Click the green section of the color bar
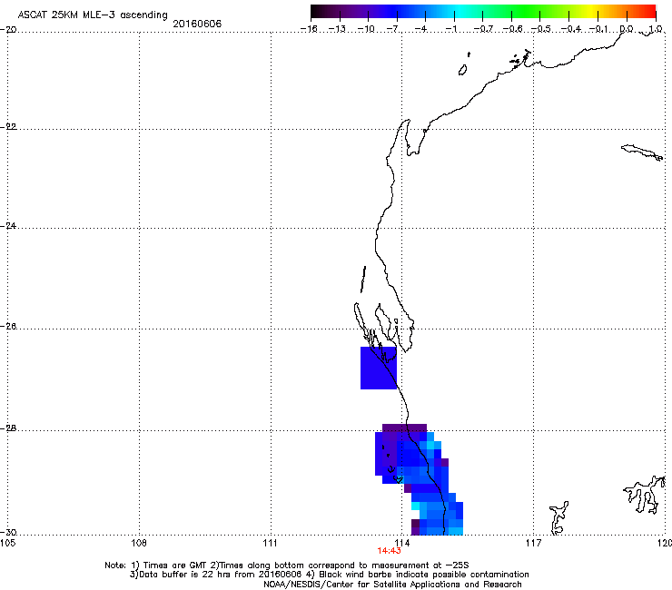672x590 pixels. tap(527, 12)
